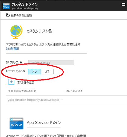The width and height of the screenshot is (127, 137).
Task: Click the IP address field 104.44.128.13
Action: pos(51,63)
